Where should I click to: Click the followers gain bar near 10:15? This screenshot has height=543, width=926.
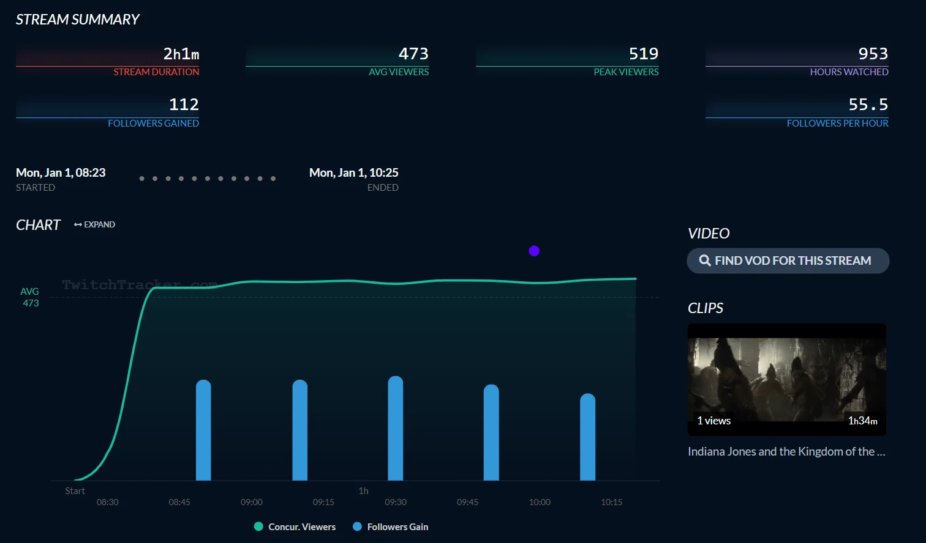click(x=588, y=437)
